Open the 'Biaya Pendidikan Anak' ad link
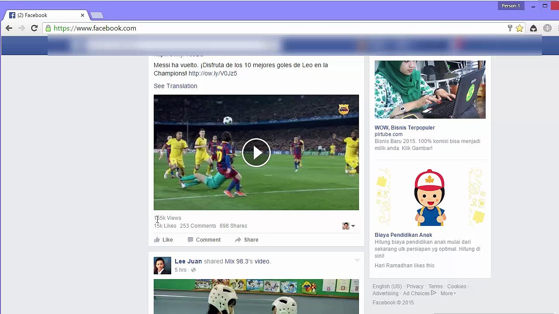The width and height of the screenshot is (559, 314). (404, 235)
